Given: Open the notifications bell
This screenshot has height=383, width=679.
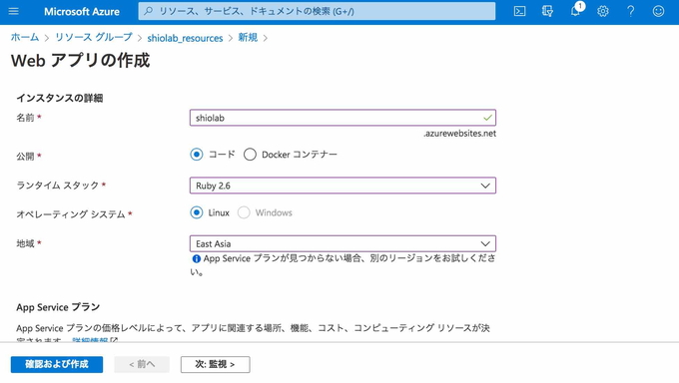Looking at the screenshot, I should point(575,11).
